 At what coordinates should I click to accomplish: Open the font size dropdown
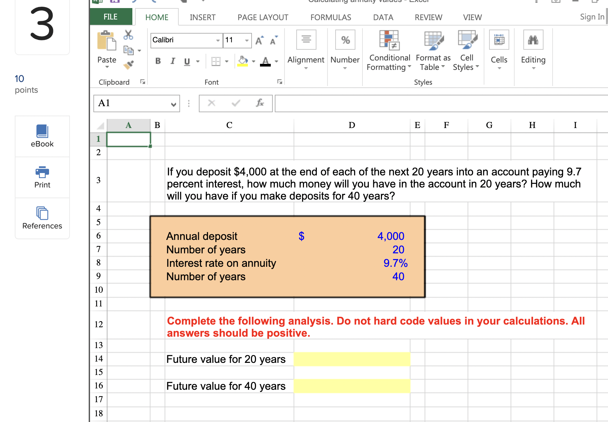click(246, 40)
